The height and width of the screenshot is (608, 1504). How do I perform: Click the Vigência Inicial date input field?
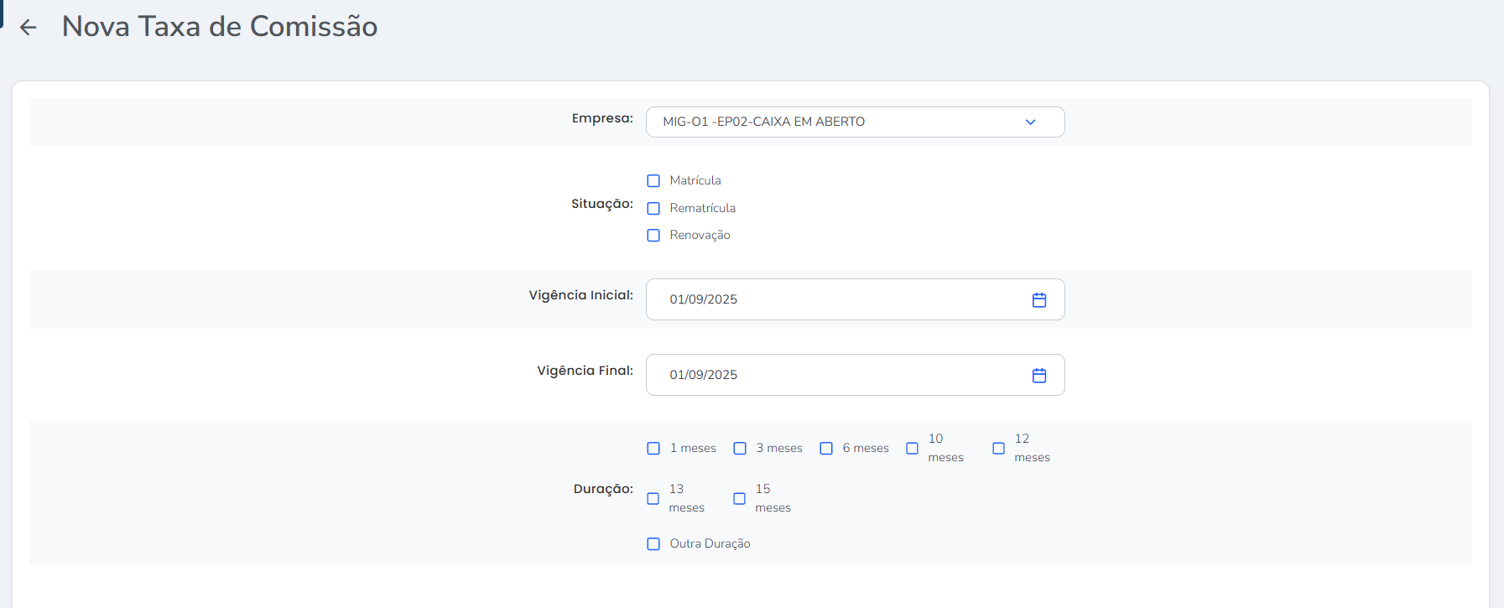pyautogui.click(x=839, y=300)
